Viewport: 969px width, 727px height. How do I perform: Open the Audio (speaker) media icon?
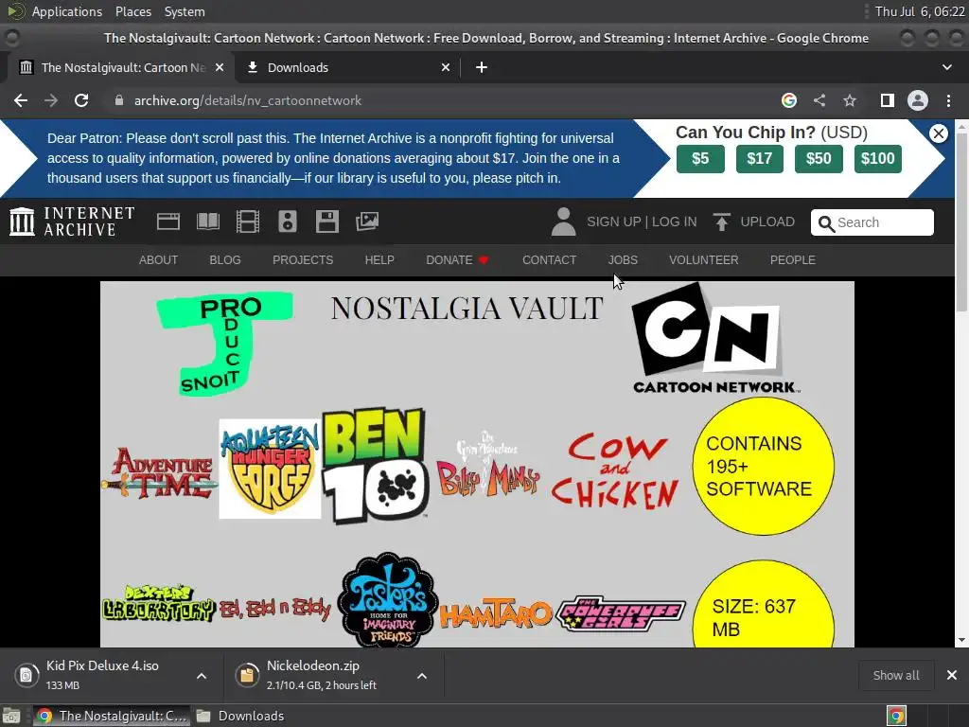click(x=288, y=222)
